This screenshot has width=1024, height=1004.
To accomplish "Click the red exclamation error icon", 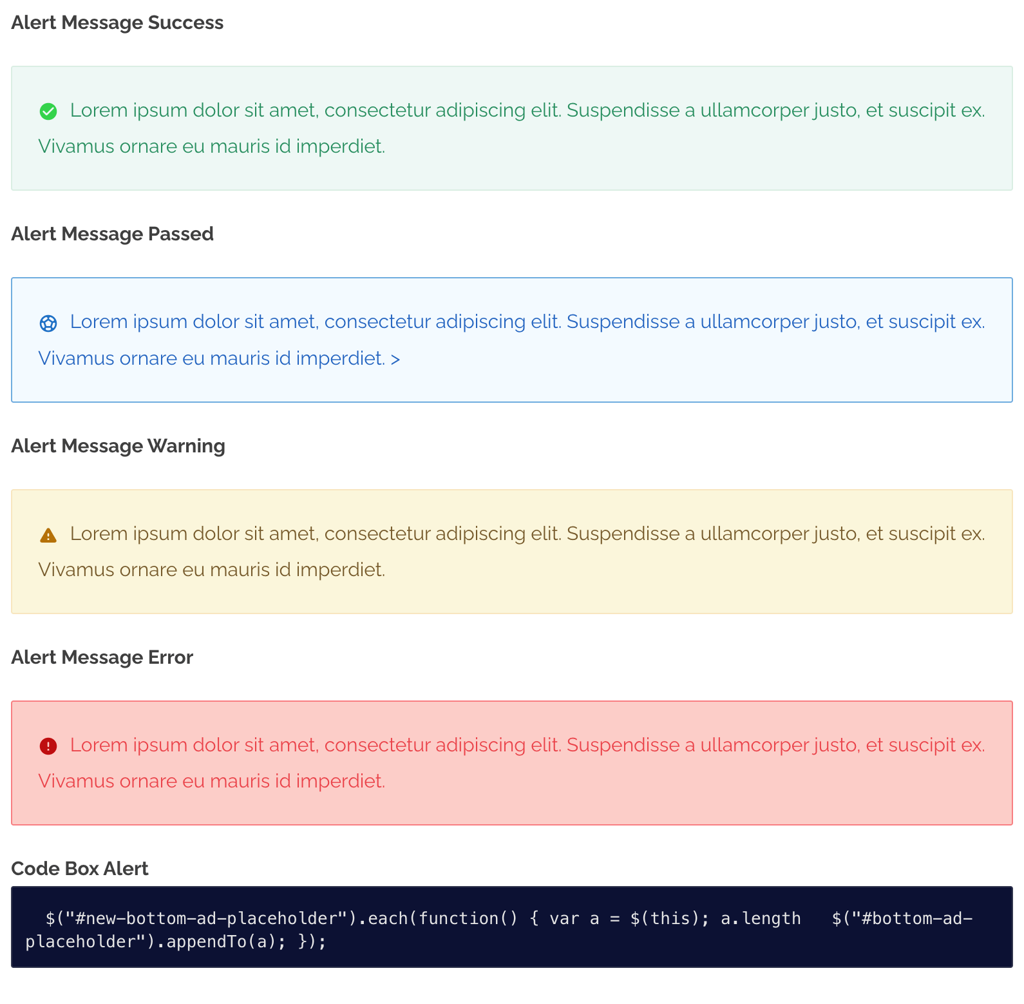I will pos(48,746).
